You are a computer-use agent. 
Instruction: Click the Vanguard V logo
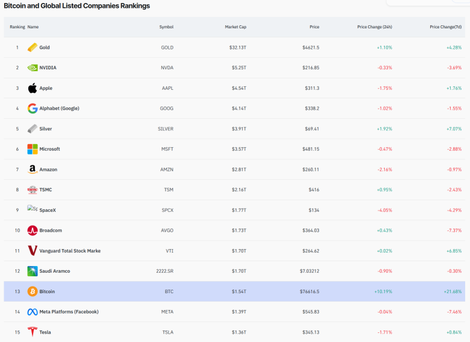33,250
